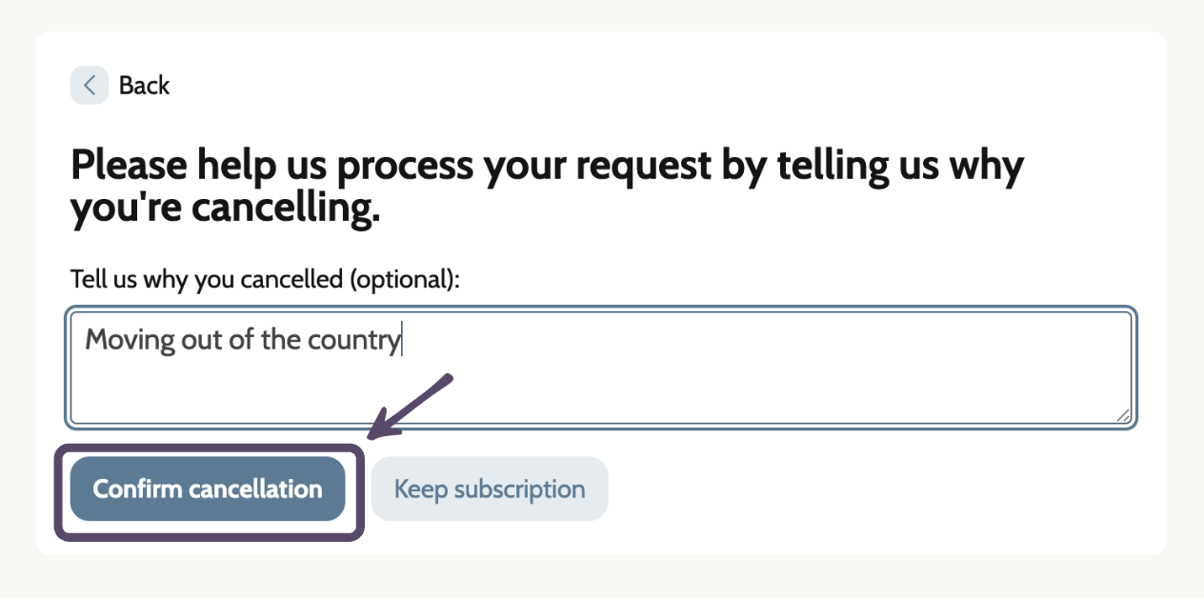Click "Confirm" in the Confirm cancellation button
This screenshot has width=1204, height=598.
coord(137,488)
